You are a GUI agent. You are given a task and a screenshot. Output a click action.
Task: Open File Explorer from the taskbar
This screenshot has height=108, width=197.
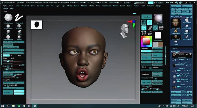(x=13, y=106)
